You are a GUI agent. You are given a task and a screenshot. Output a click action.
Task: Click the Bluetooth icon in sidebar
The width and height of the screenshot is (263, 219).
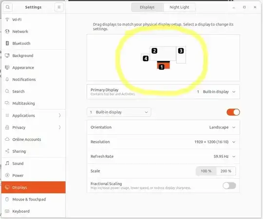point(7,43)
